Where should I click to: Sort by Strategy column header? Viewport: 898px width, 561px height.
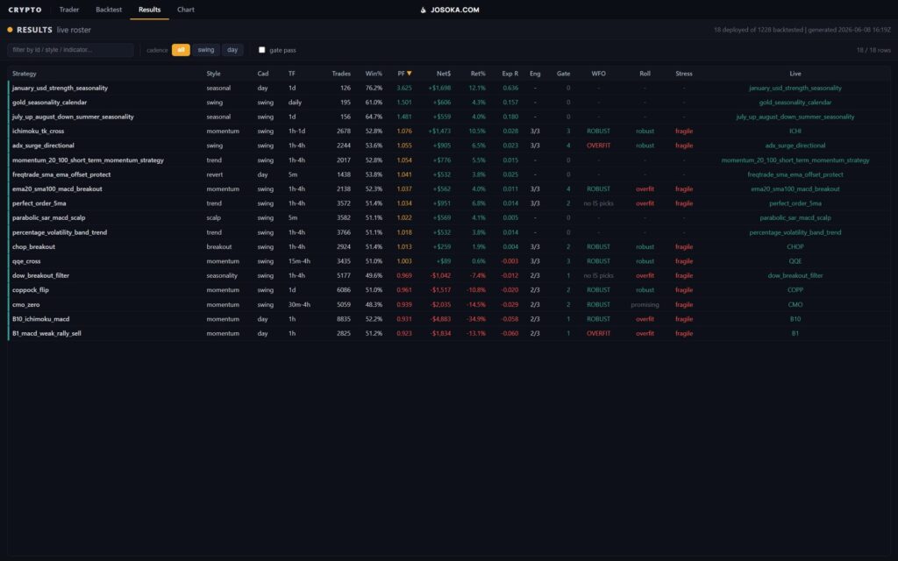24,74
